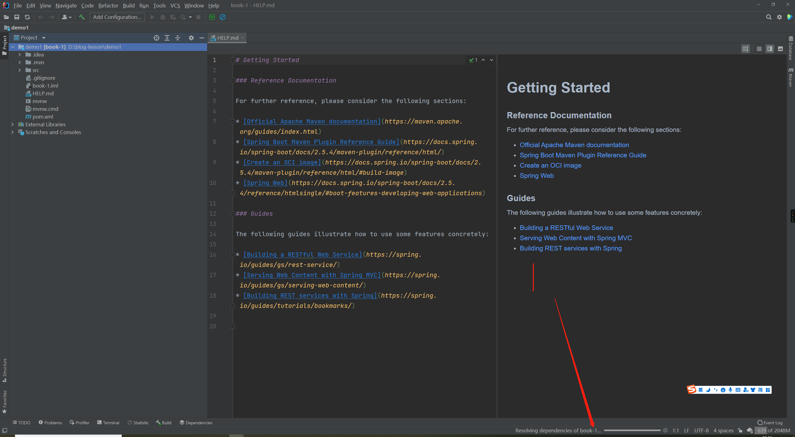Viewport: 795px width, 437px height.
Task: Click the Synchronize refresh icon in toolbar
Action: point(27,17)
